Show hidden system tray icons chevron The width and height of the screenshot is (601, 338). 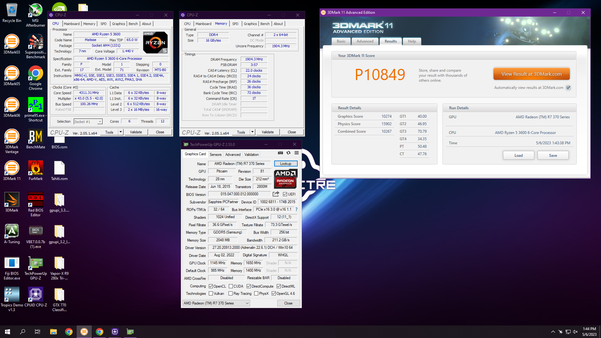(553, 332)
